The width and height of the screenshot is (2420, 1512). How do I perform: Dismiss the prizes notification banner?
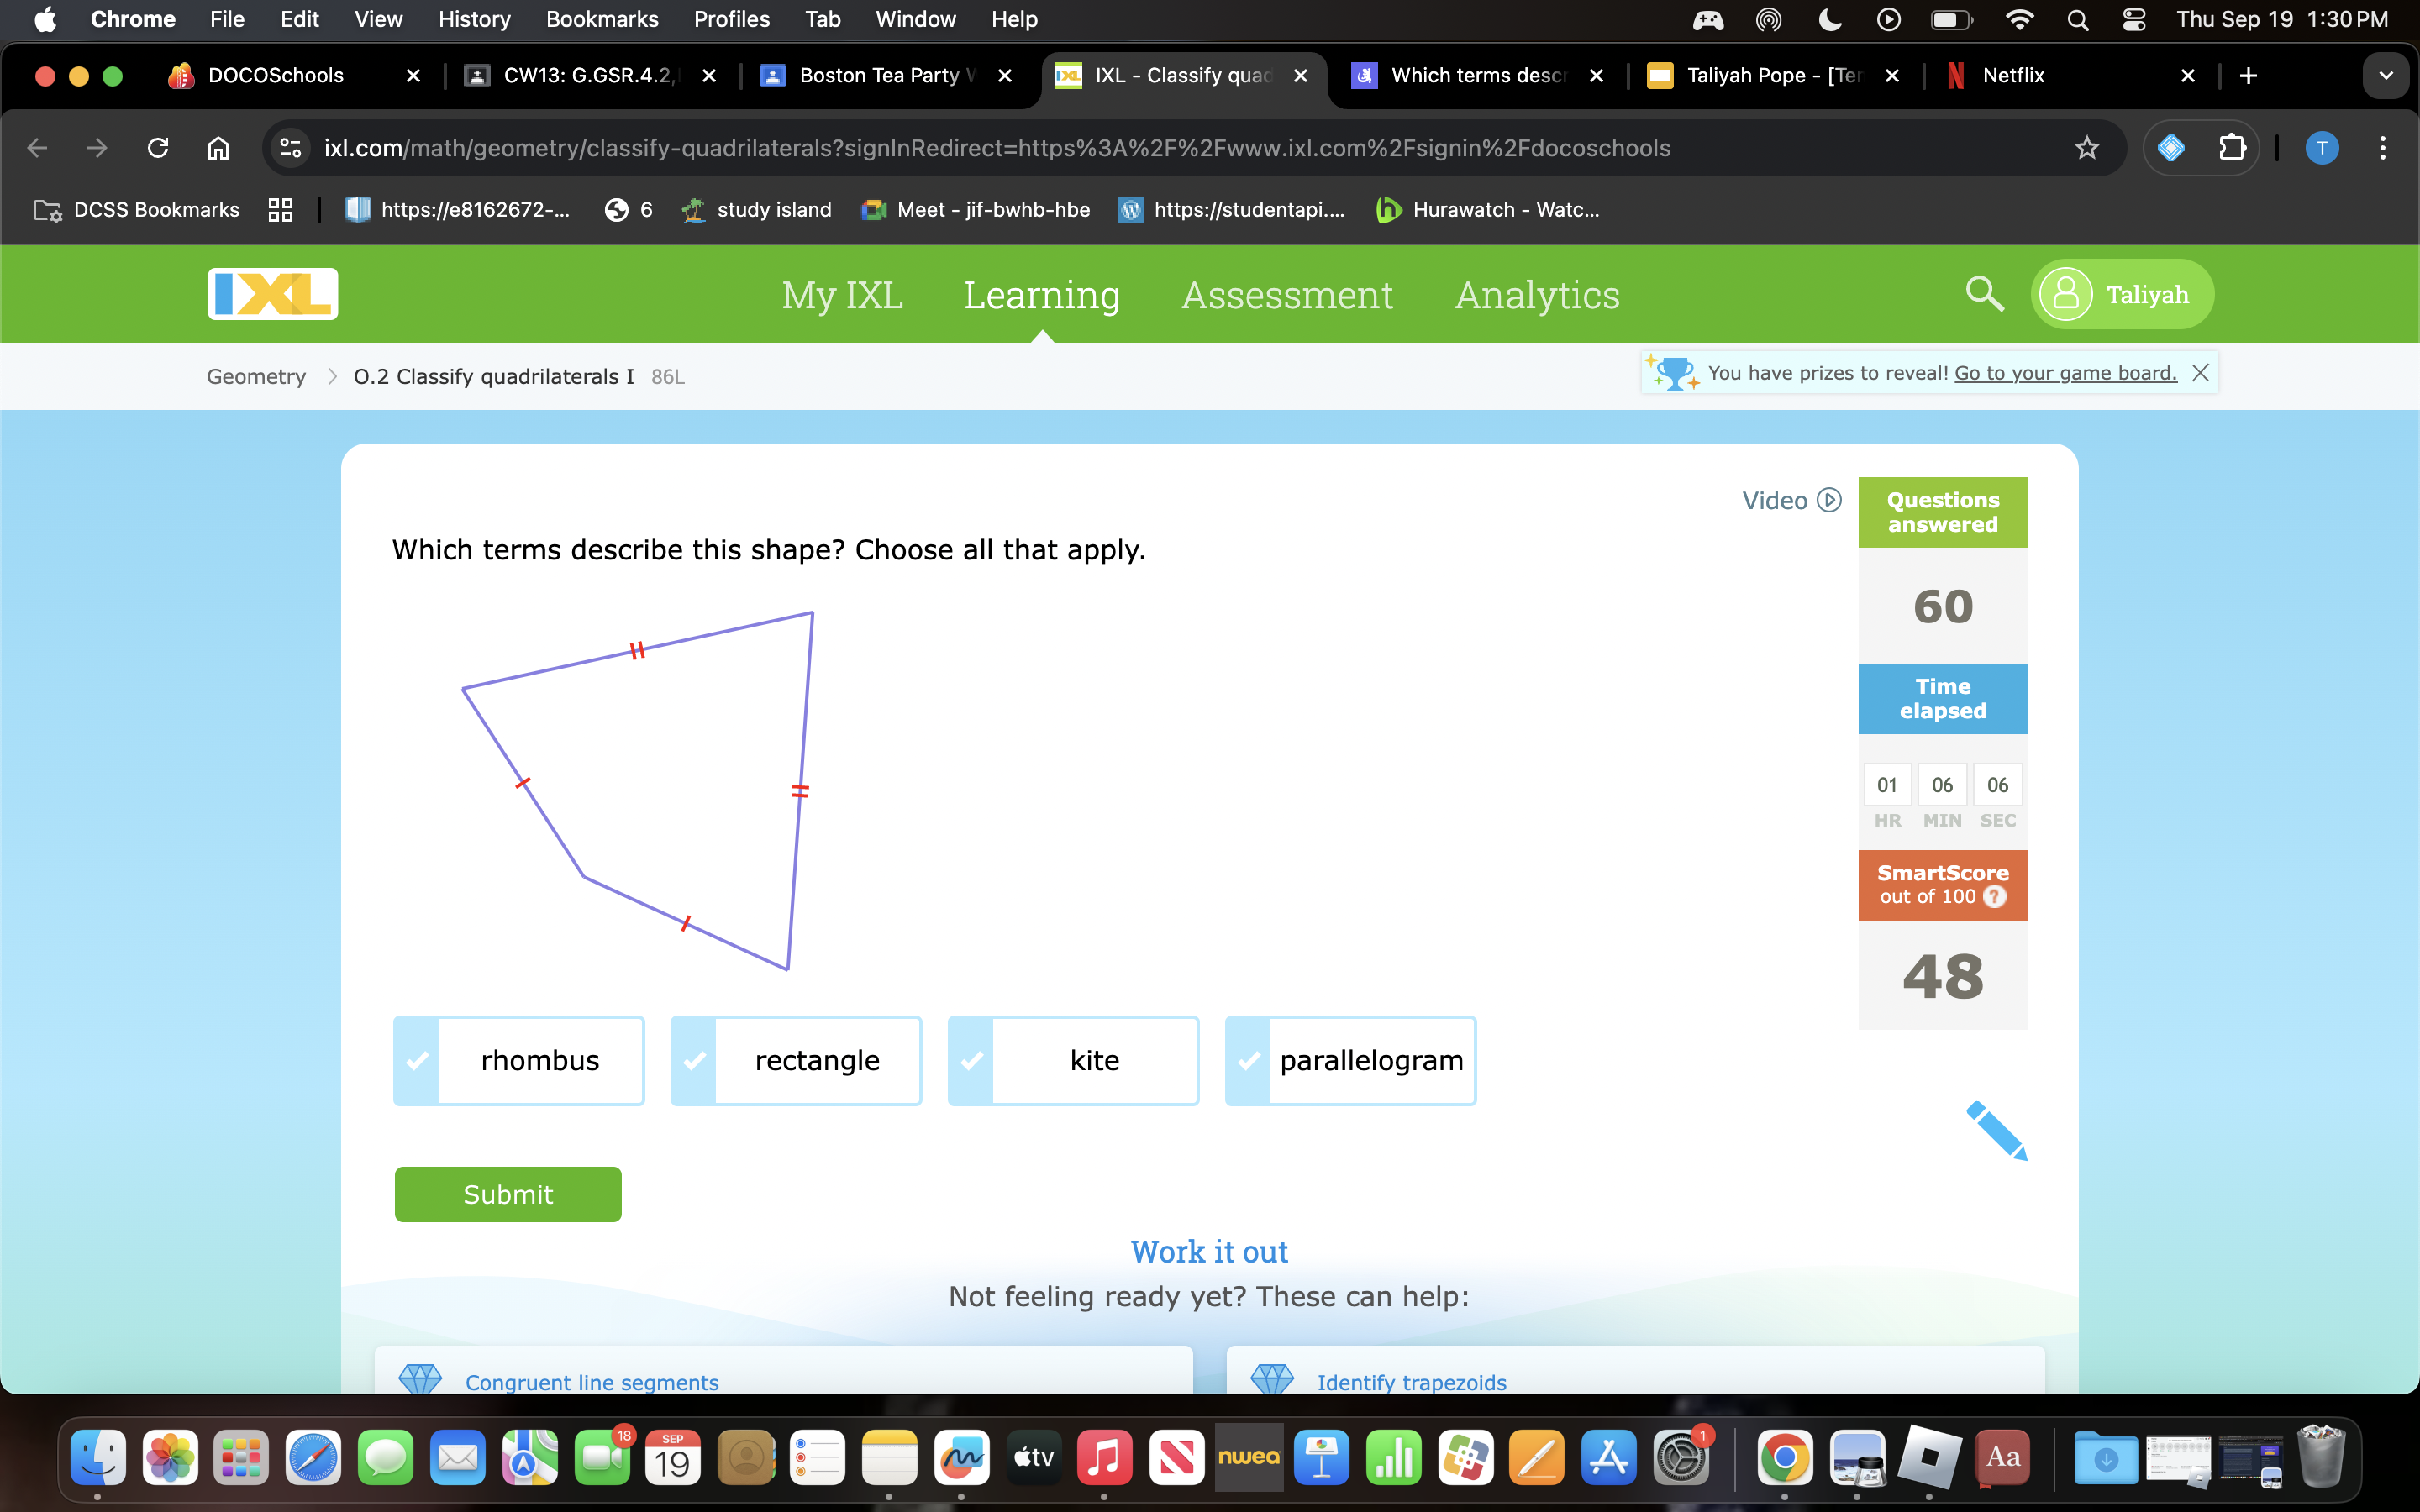2201,373
